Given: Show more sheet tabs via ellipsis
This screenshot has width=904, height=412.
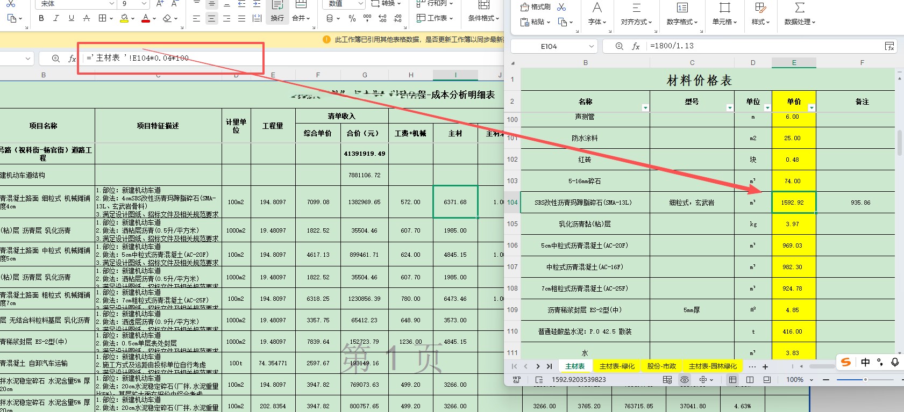Looking at the screenshot, I should point(752,366).
